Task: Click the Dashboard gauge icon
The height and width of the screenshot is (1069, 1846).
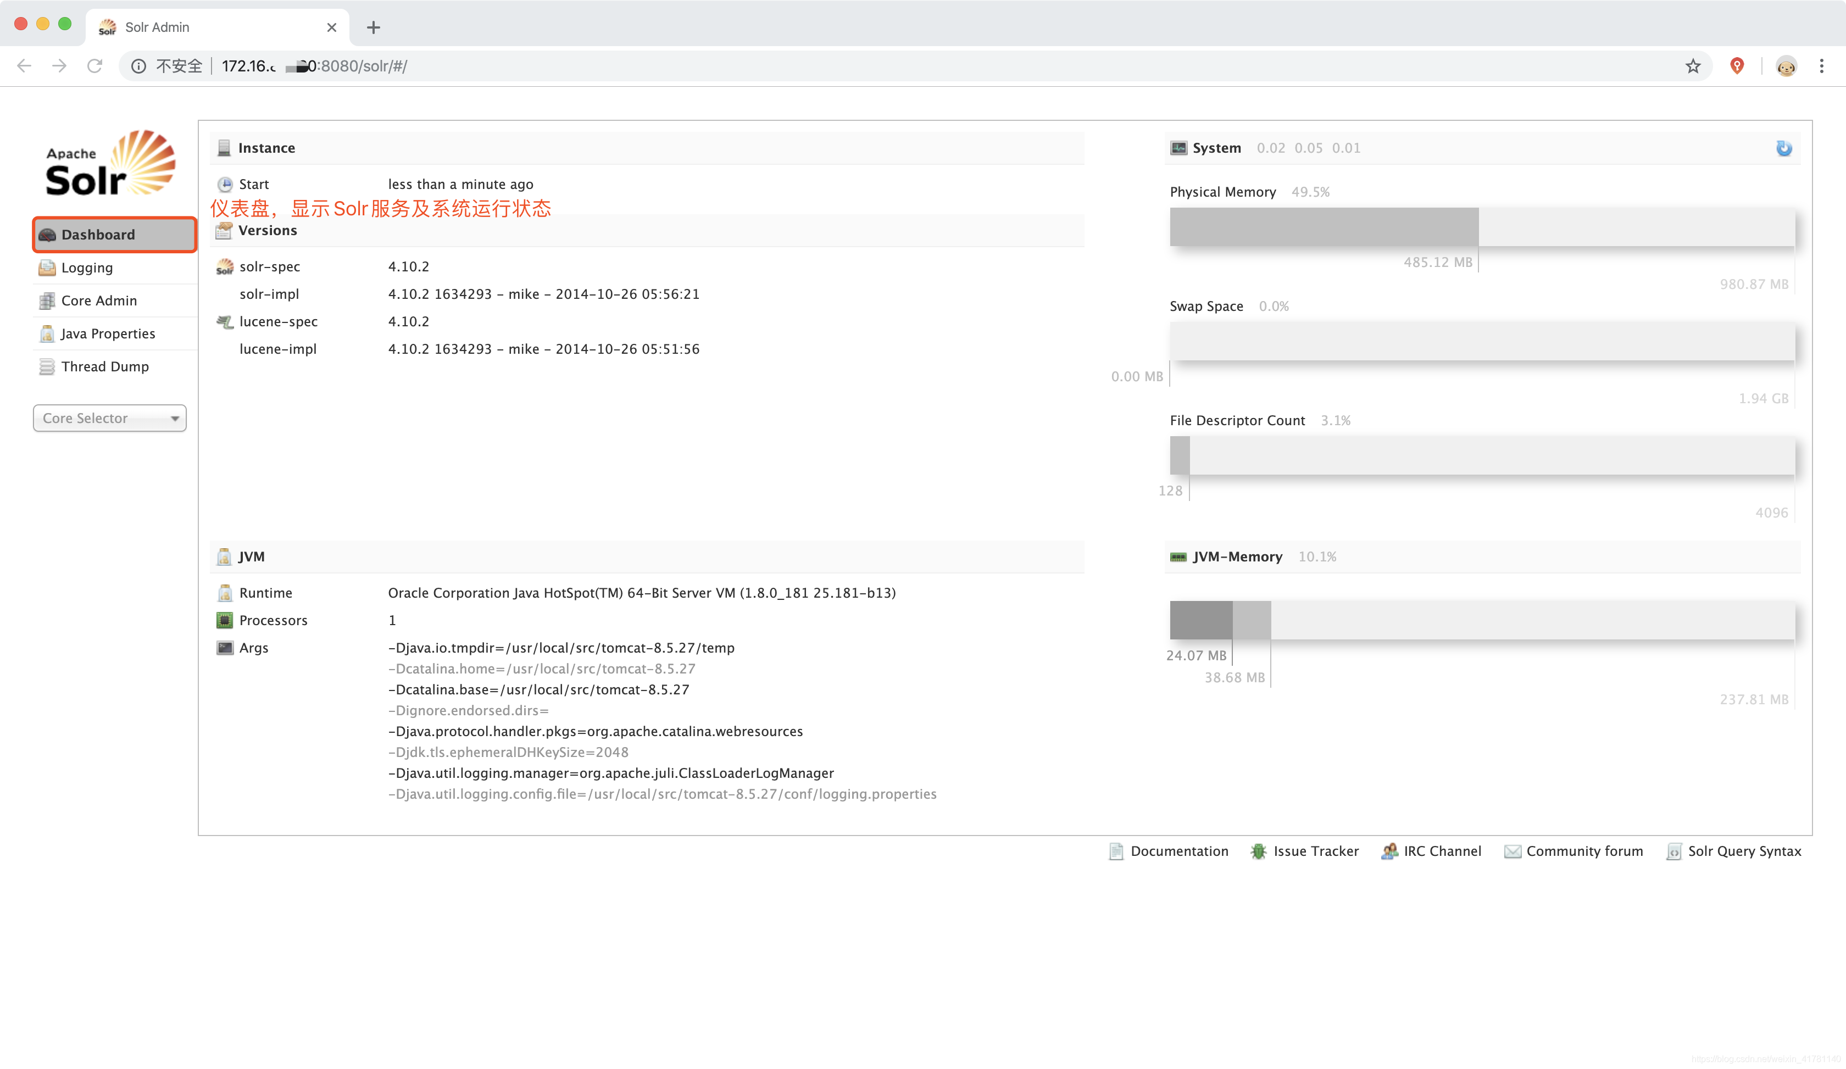Action: click(47, 235)
